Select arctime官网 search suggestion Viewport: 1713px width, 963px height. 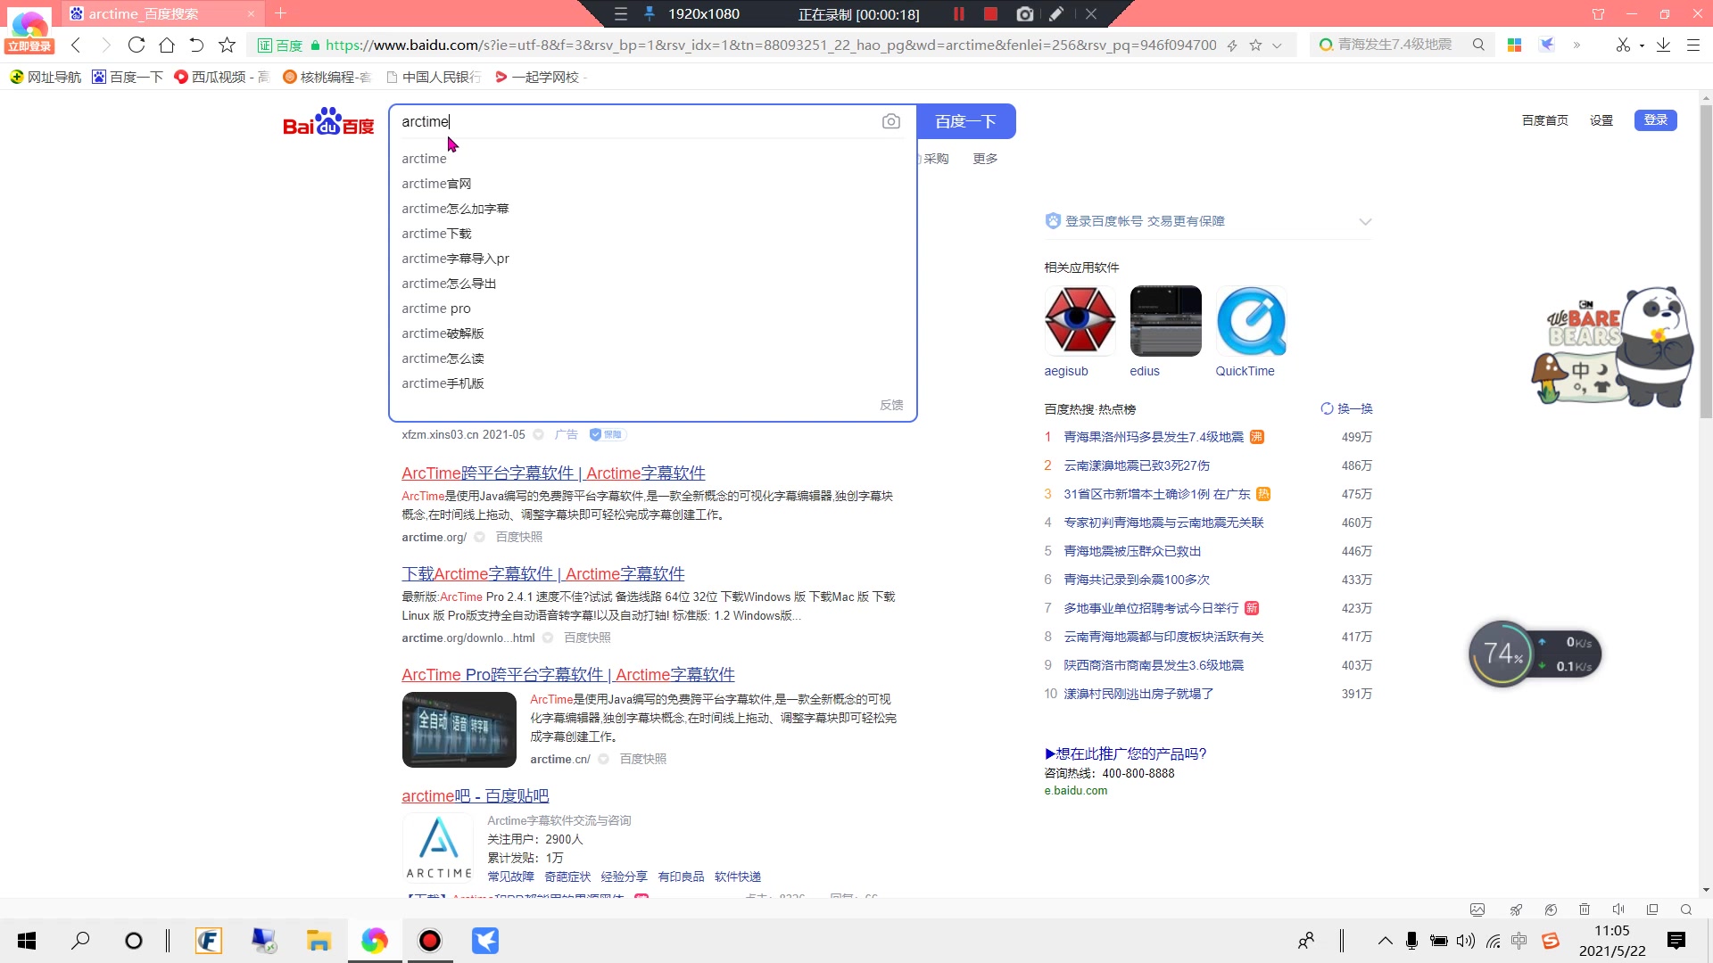[x=438, y=184]
